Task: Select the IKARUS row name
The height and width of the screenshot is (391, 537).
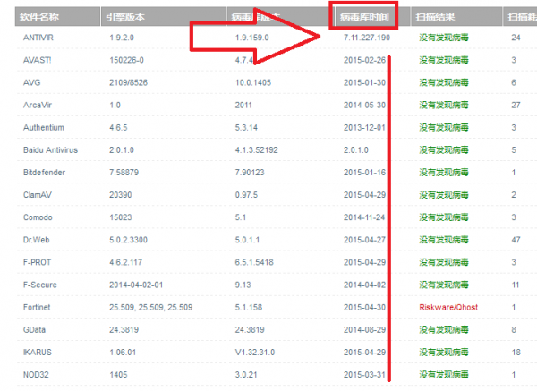Action: pos(38,353)
